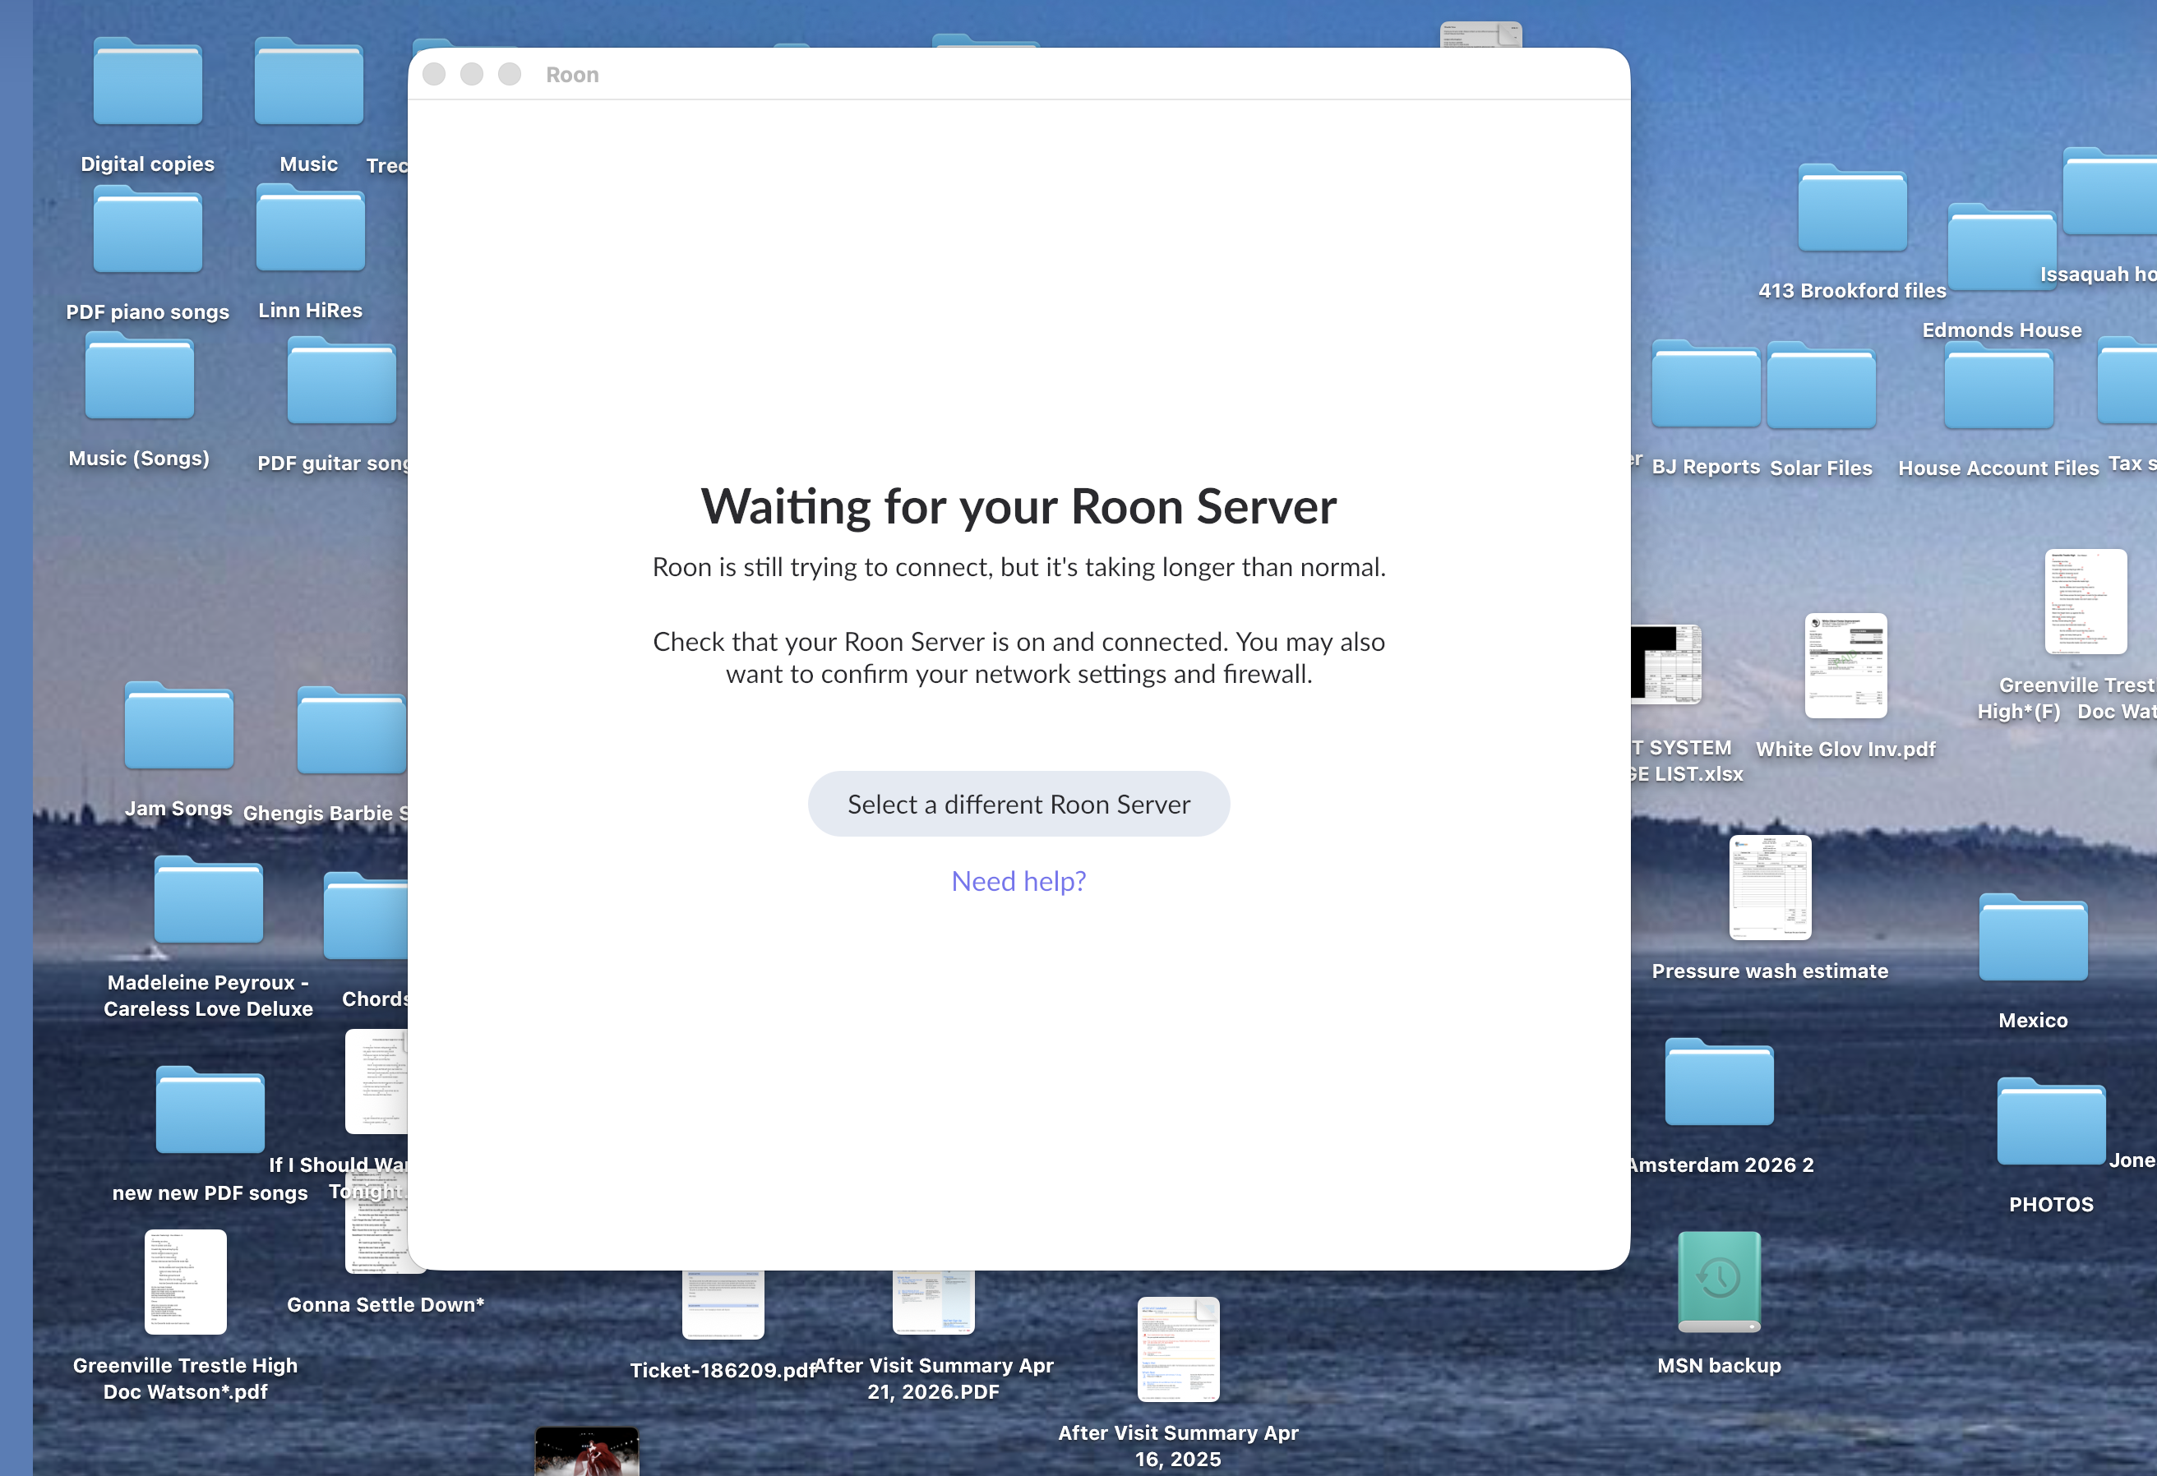This screenshot has width=2157, height=1476.
Task: Click the "After Visit Summary Apr 21, 2026.PDF" file
Action: [x=934, y=1302]
